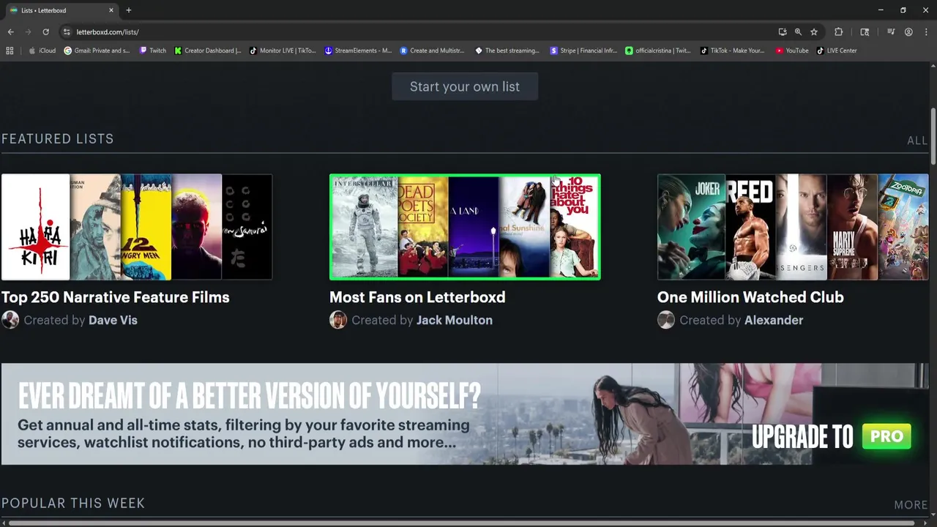Open the Monitor LIVE TikTok bookmark
937x527 pixels.
coord(283,51)
